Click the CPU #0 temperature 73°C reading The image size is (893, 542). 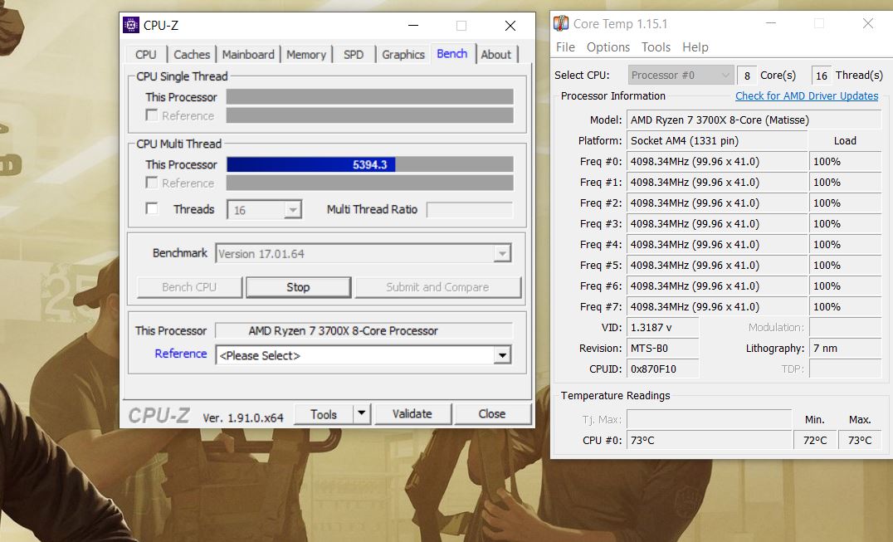click(709, 440)
